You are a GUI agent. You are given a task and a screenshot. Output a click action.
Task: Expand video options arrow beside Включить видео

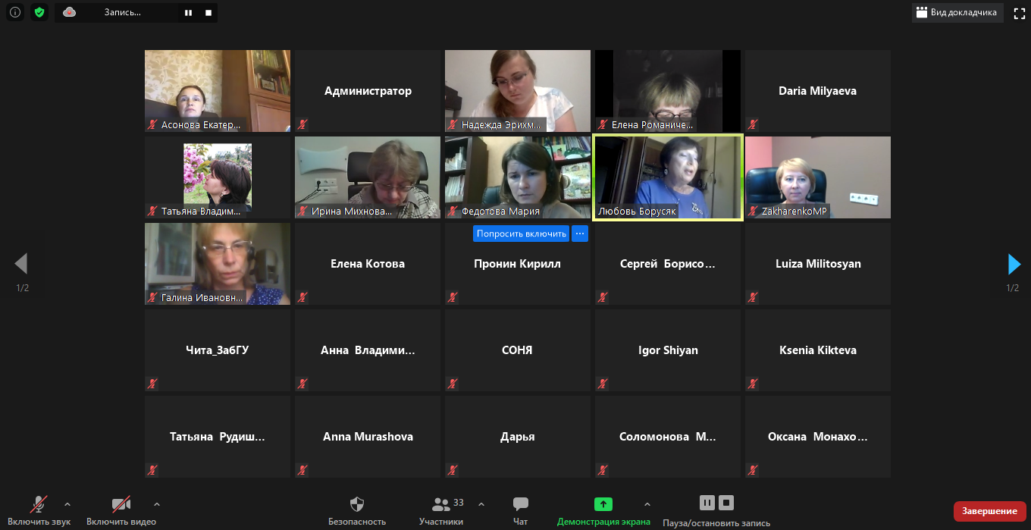coord(157,504)
